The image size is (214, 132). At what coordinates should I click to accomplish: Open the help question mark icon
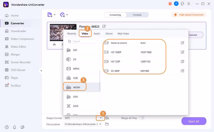pos(7,127)
